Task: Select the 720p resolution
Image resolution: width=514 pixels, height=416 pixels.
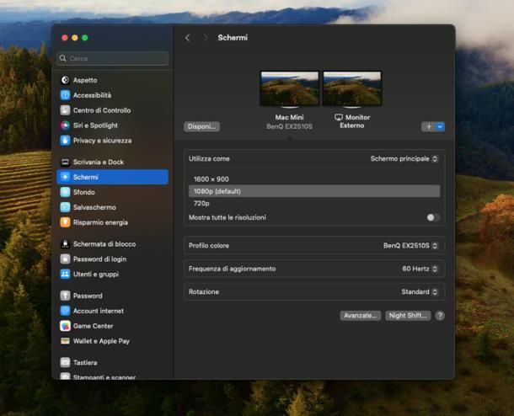Action: 314,203
